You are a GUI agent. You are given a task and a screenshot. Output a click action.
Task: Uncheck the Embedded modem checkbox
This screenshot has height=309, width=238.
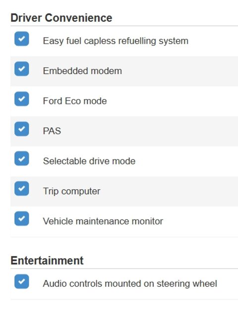[22, 69]
